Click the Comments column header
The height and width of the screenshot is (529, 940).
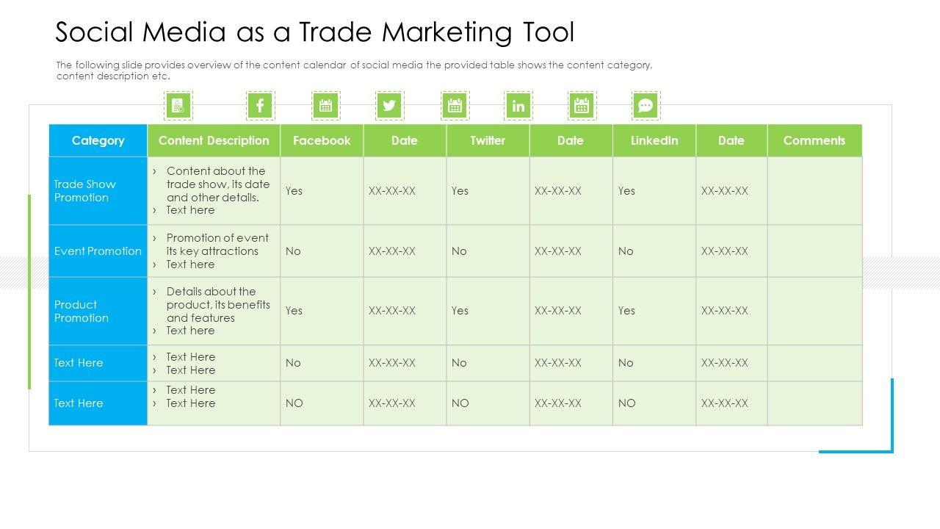814,140
